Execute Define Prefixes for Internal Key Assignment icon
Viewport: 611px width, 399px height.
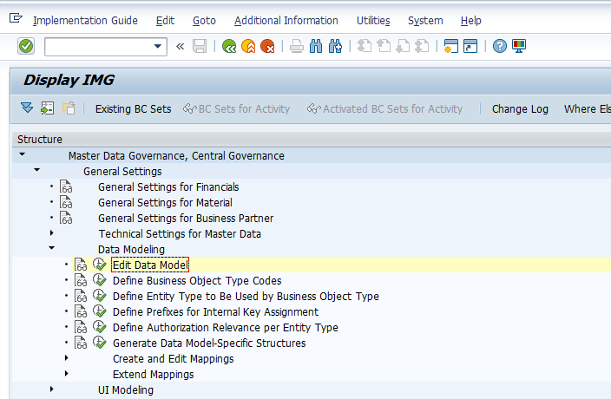point(99,311)
